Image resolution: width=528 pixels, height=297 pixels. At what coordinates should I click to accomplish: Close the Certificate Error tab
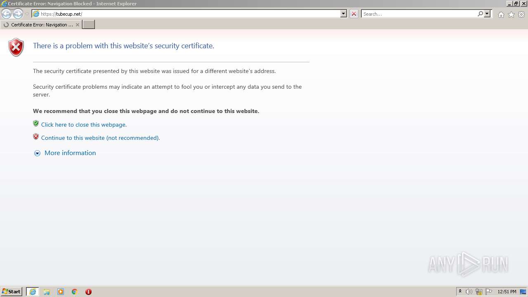click(x=78, y=25)
